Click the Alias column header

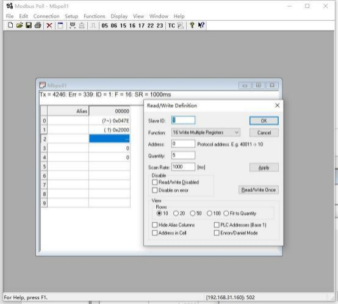68,111
